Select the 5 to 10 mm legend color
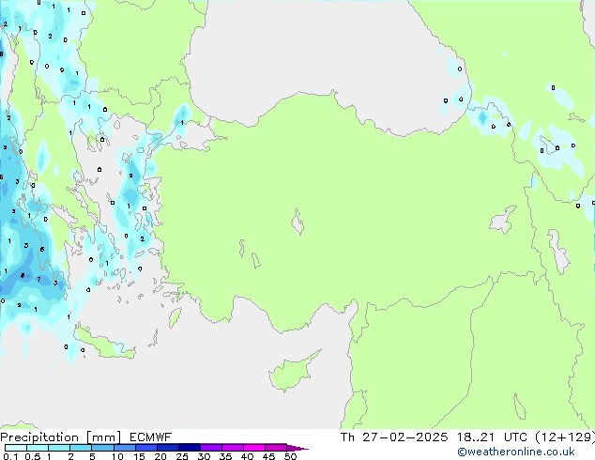Viewport: 595px width, 460px height. [x=102, y=448]
